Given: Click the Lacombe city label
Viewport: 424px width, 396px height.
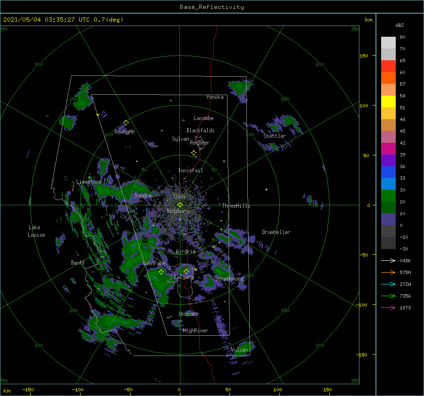Looking at the screenshot, I should pos(204,118).
